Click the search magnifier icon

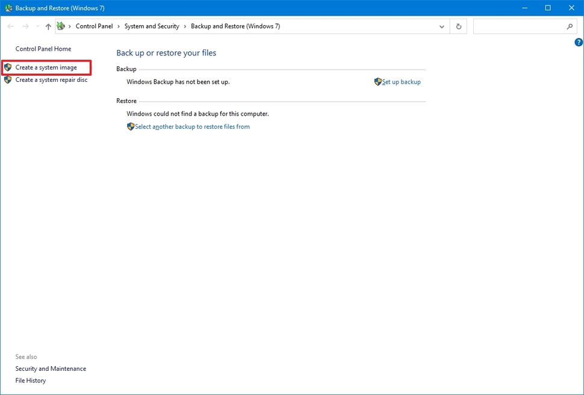[x=569, y=26]
